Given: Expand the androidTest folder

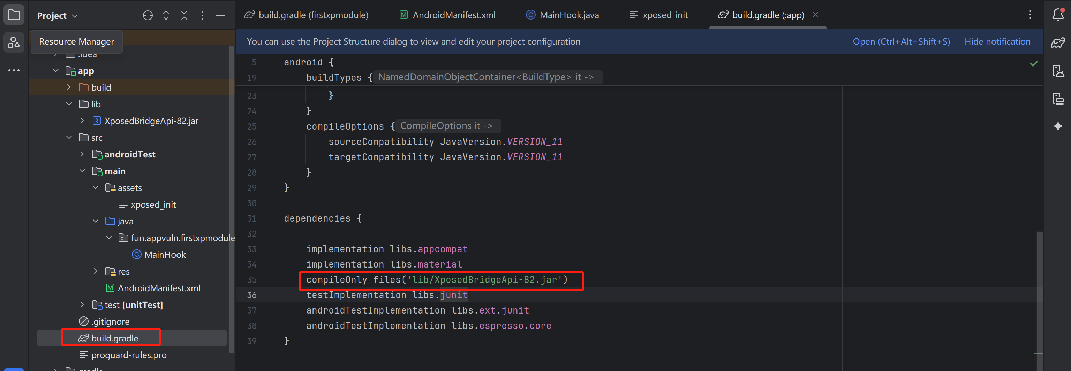Looking at the screenshot, I should [x=82, y=154].
